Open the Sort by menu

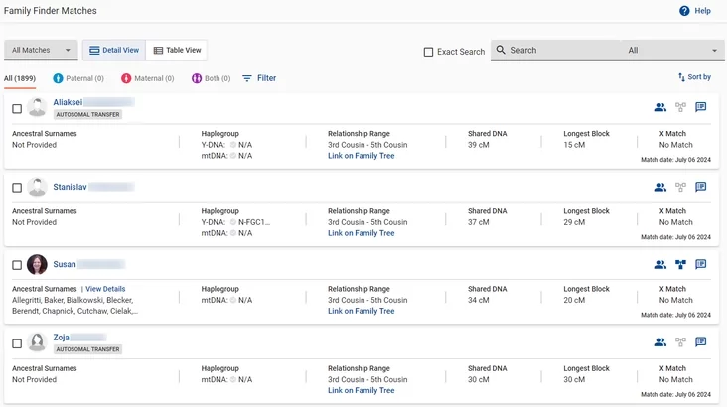pyautogui.click(x=694, y=77)
